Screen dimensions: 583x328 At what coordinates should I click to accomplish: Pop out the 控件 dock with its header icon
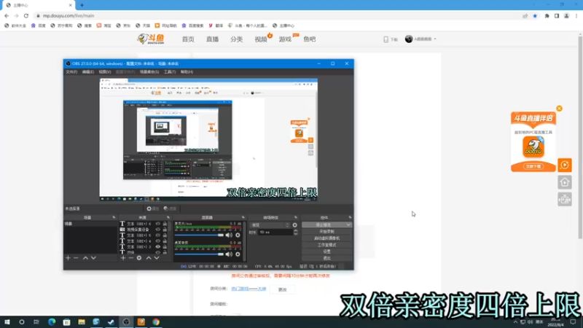(350, 217)
